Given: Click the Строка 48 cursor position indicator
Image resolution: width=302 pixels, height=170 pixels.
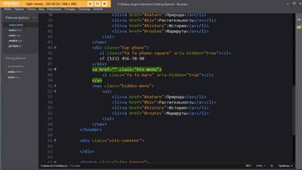Looking at the screenshot, I should 54,166.
